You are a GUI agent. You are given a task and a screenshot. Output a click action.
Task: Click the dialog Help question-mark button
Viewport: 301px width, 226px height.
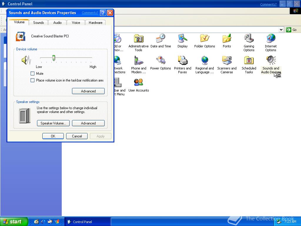coord(103,13)
